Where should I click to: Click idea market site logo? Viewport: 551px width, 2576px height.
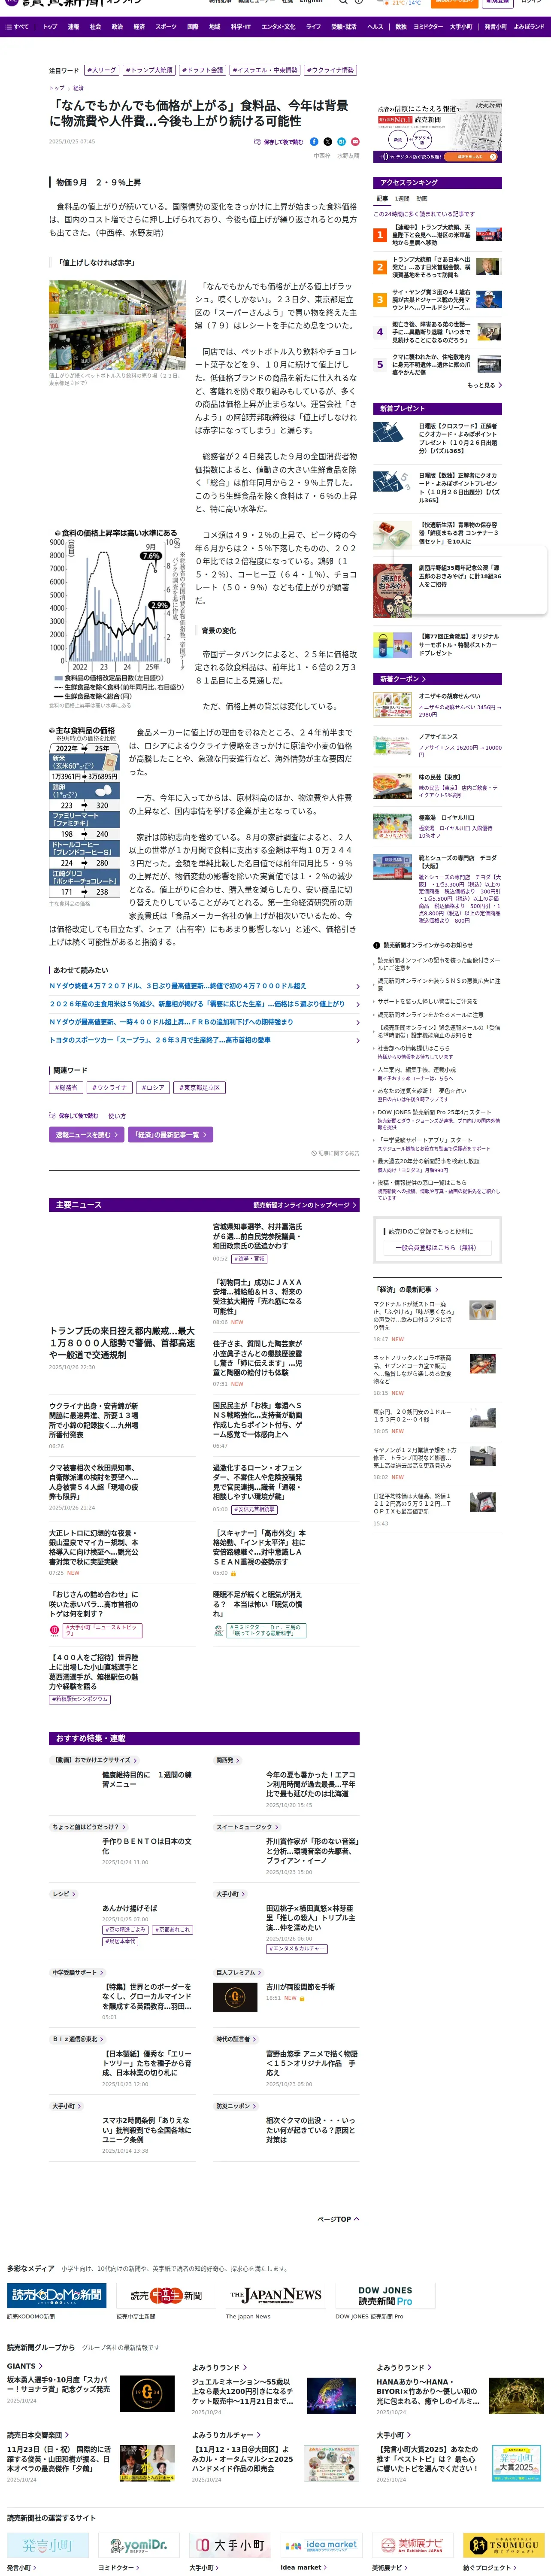[320, 2545]
